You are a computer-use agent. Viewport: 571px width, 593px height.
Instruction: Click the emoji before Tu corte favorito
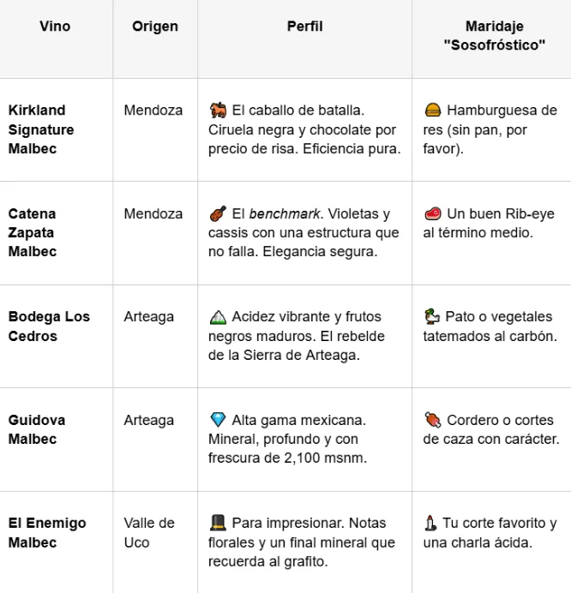[430, 523]
